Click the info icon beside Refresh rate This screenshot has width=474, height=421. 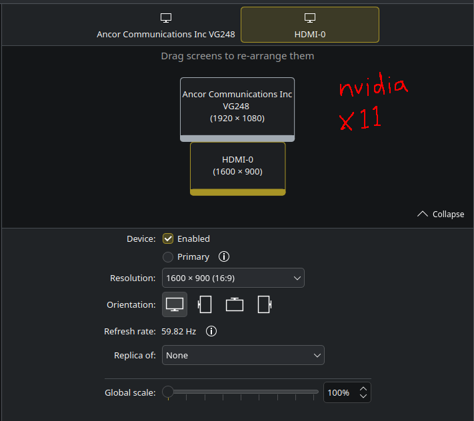coord(211,331)
